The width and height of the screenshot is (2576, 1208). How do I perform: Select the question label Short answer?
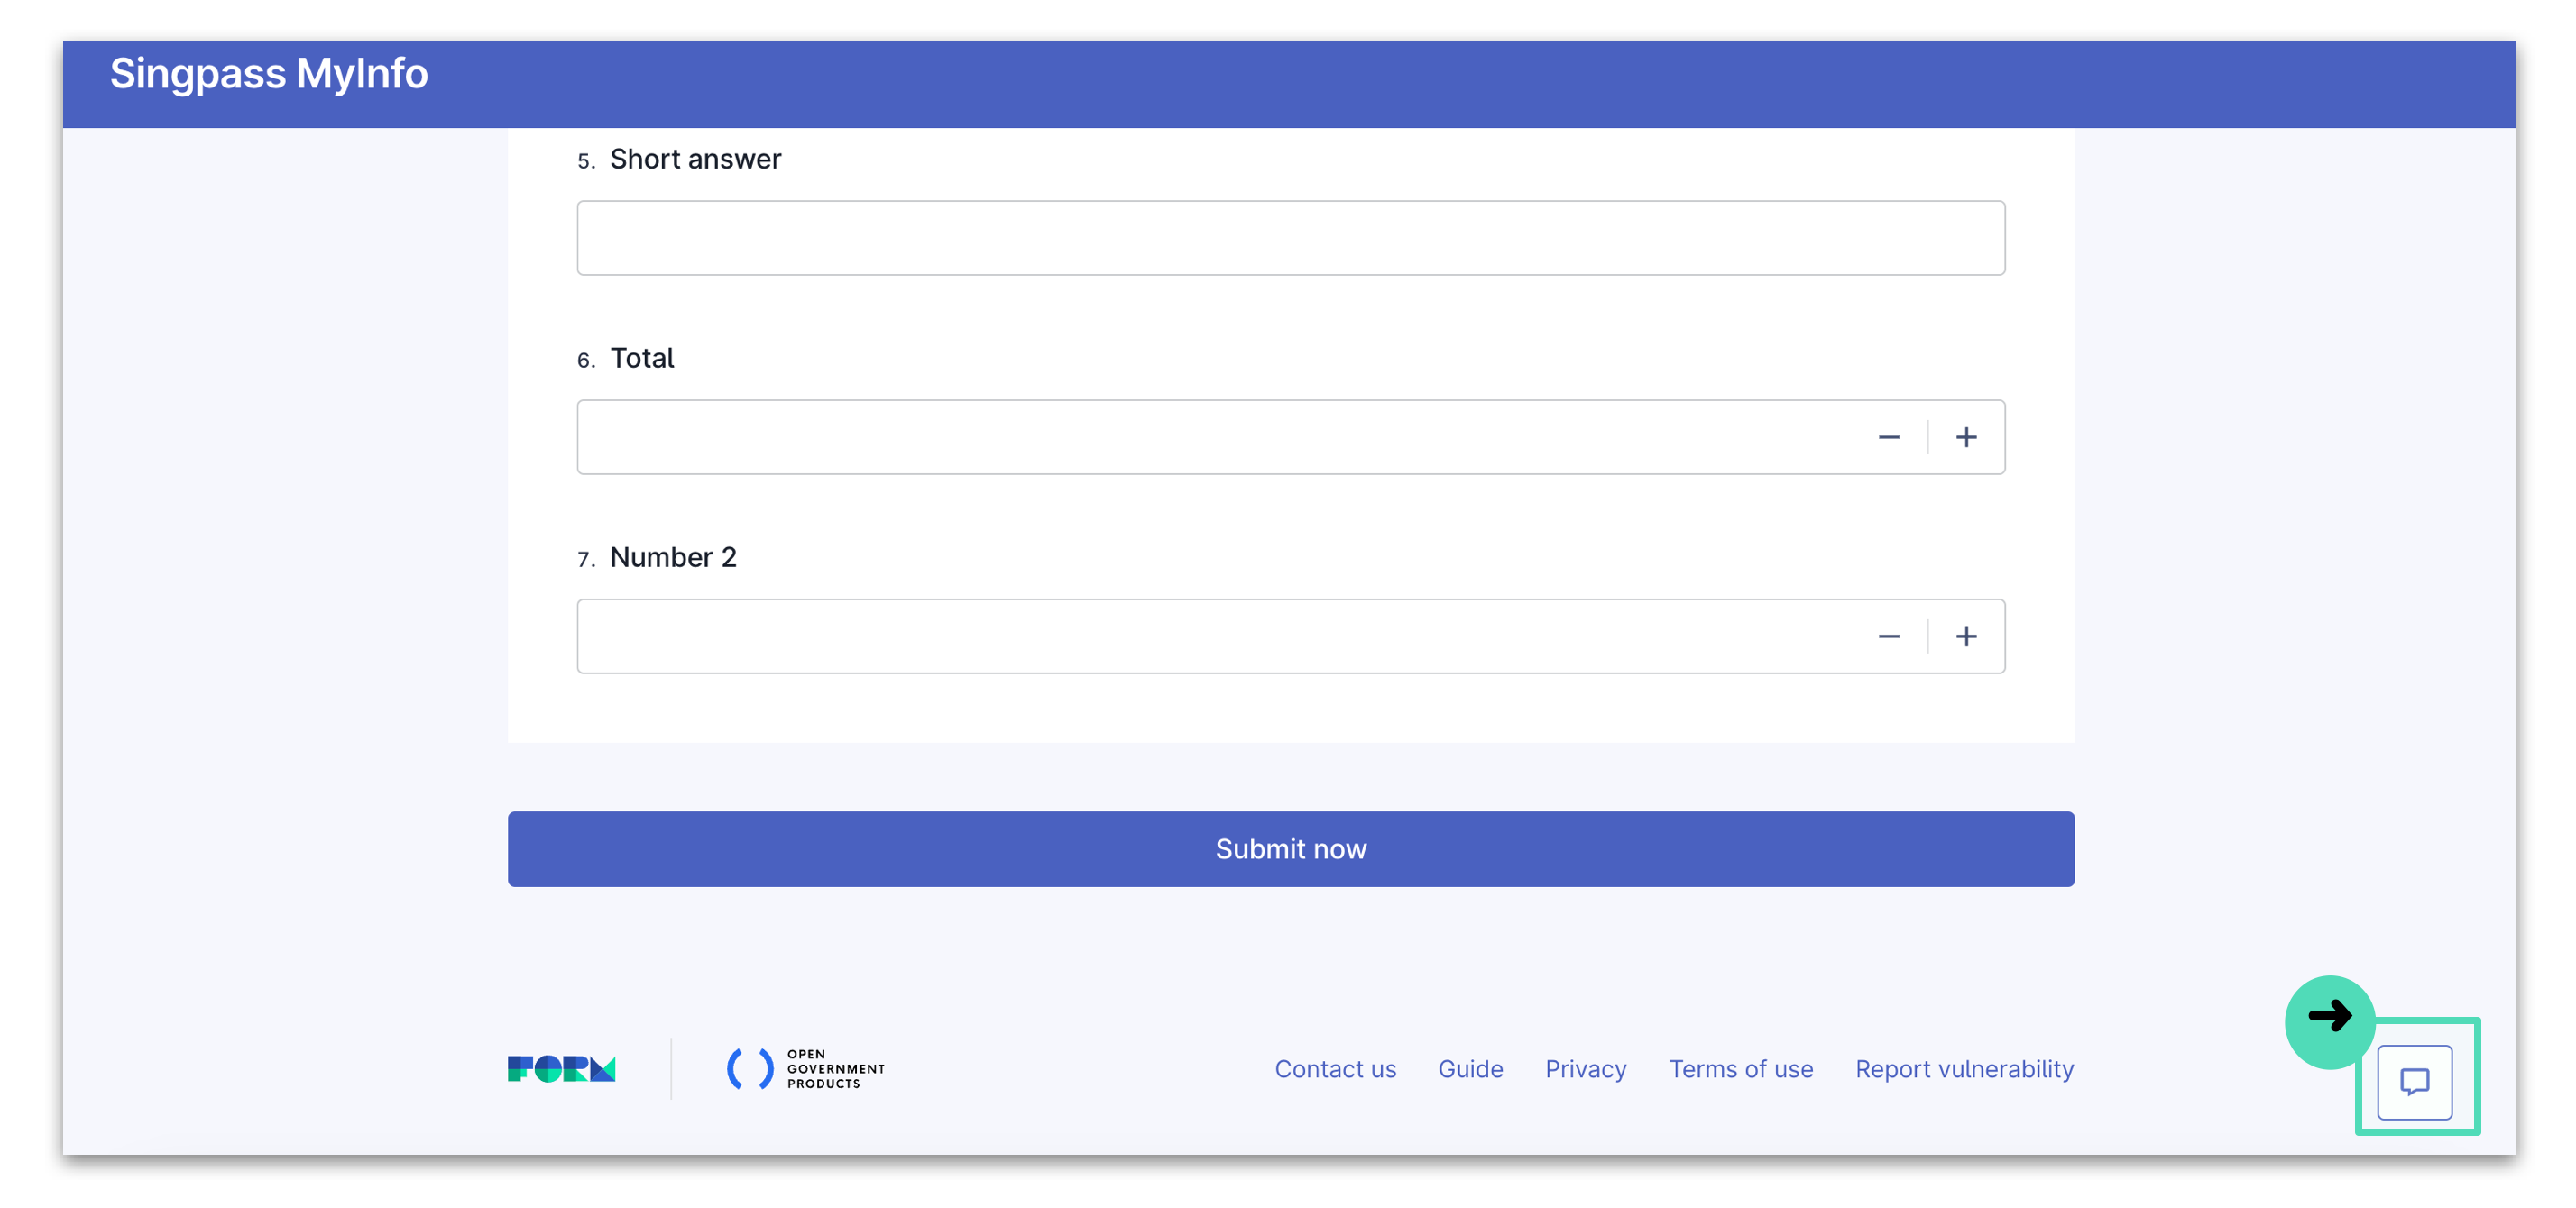696,158
